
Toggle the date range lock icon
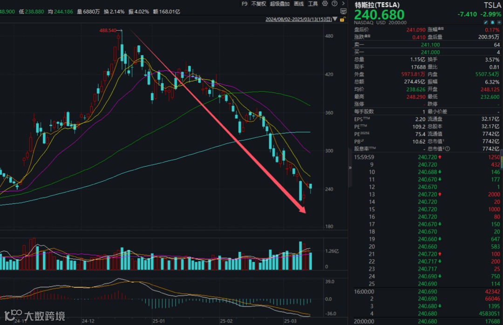pyautogui.click(x=342, y=20)
